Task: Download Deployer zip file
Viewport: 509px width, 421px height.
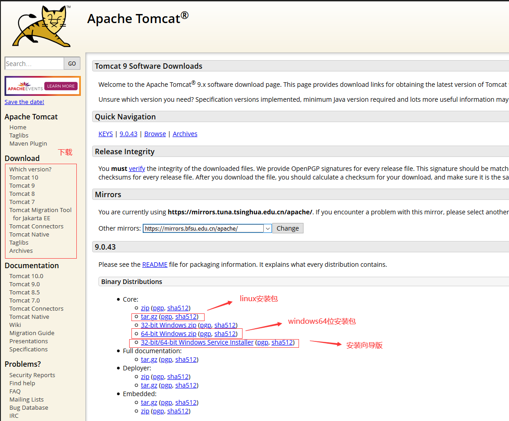Action: tap(145, 377)
